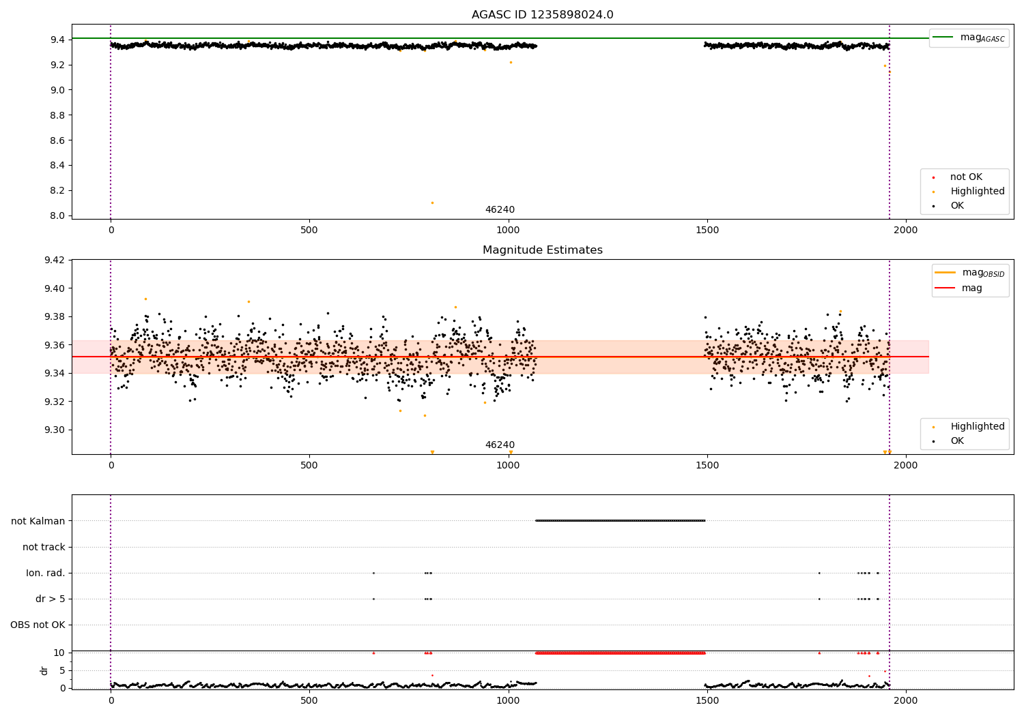Image resolution: width=1024 pixels, height=716 pixels.
Task: Click the red 'mag' legend entry
Action: [x=971, y=288]
